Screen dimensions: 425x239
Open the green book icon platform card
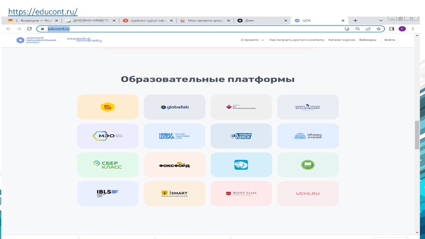coord(308,165)
